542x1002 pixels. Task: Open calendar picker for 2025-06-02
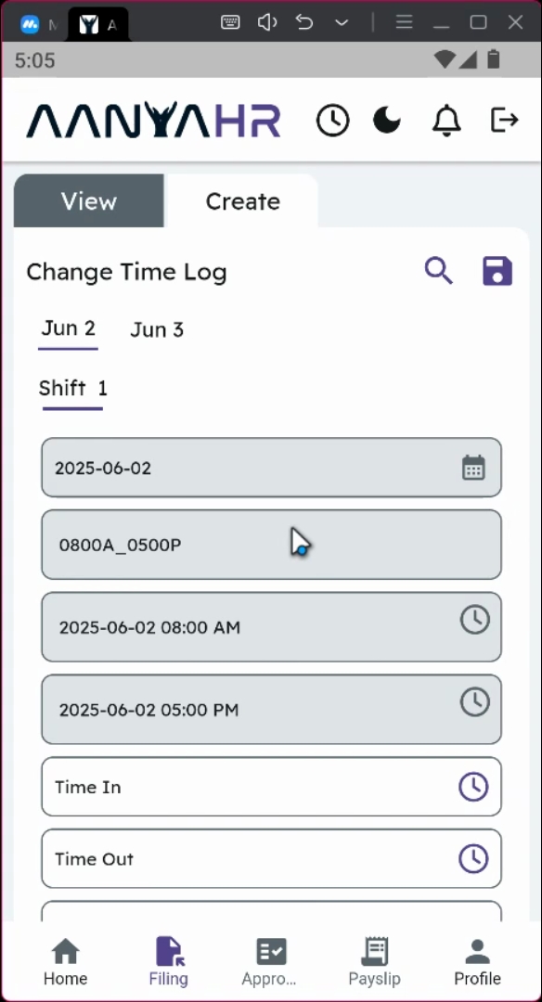[x=473, y=468]
